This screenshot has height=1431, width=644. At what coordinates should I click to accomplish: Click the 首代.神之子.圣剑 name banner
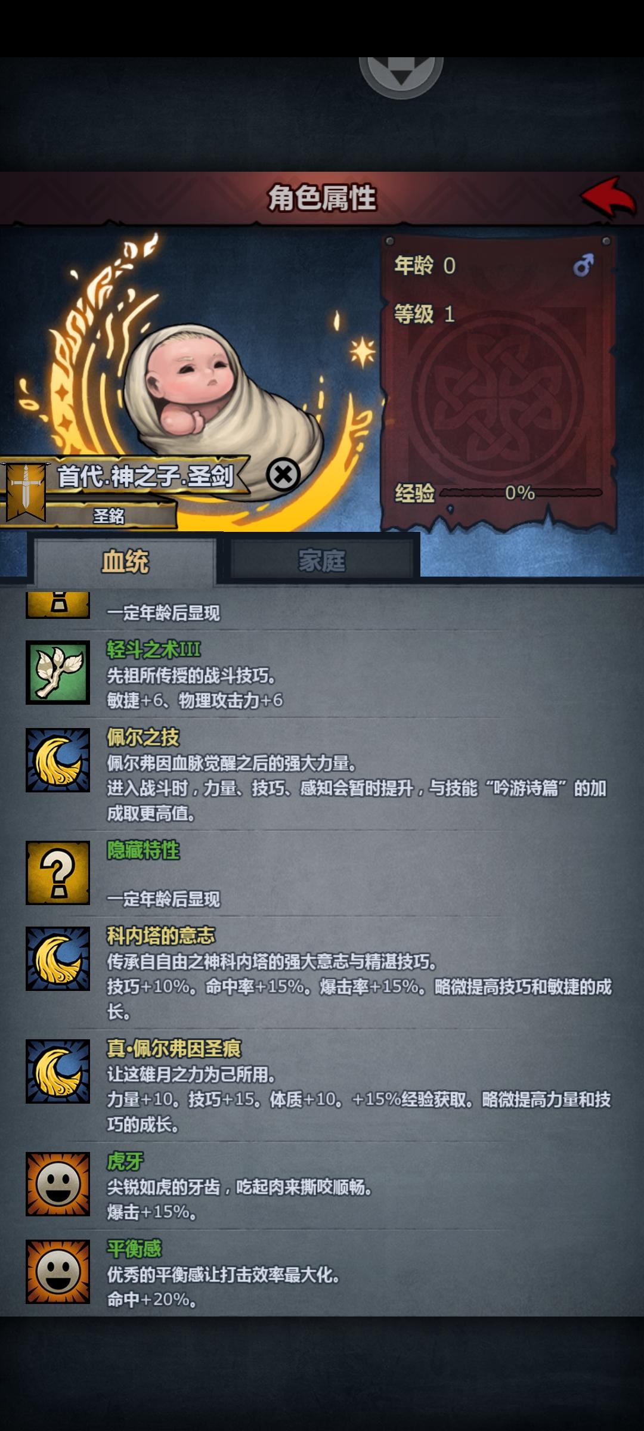pyautogui.click(x=146, y=476)
